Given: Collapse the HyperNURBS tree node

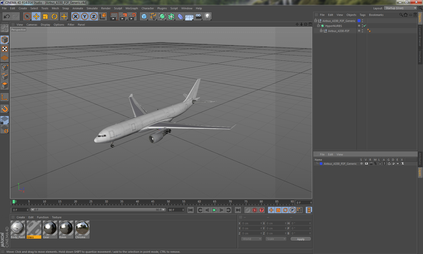Looking at the screenshot, I should click(319, 26).
